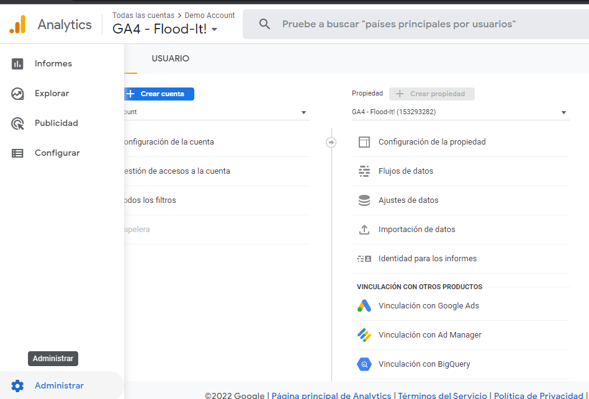
Task: Click the BigQuery hexagon icon
Action: [x=364, y=364]
